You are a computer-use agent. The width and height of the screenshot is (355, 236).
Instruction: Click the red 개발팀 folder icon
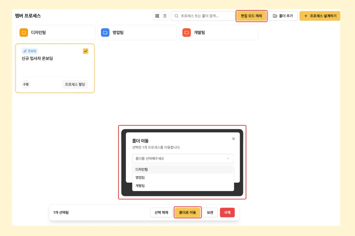186,33
